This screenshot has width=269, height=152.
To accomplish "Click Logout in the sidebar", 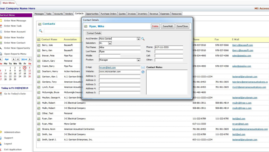I will point(8,144).
